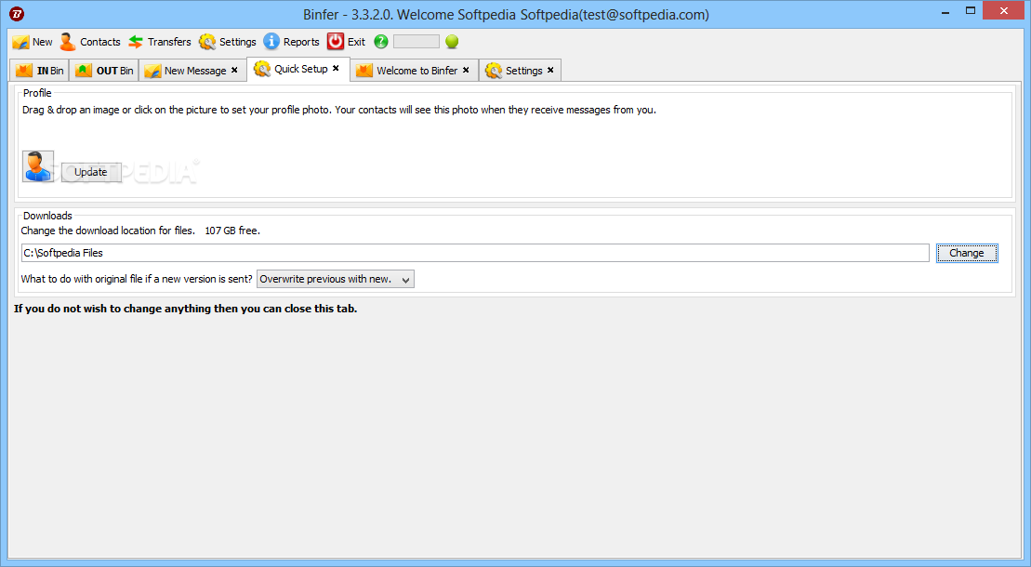Click the download path input field

[x=475, y=253]
